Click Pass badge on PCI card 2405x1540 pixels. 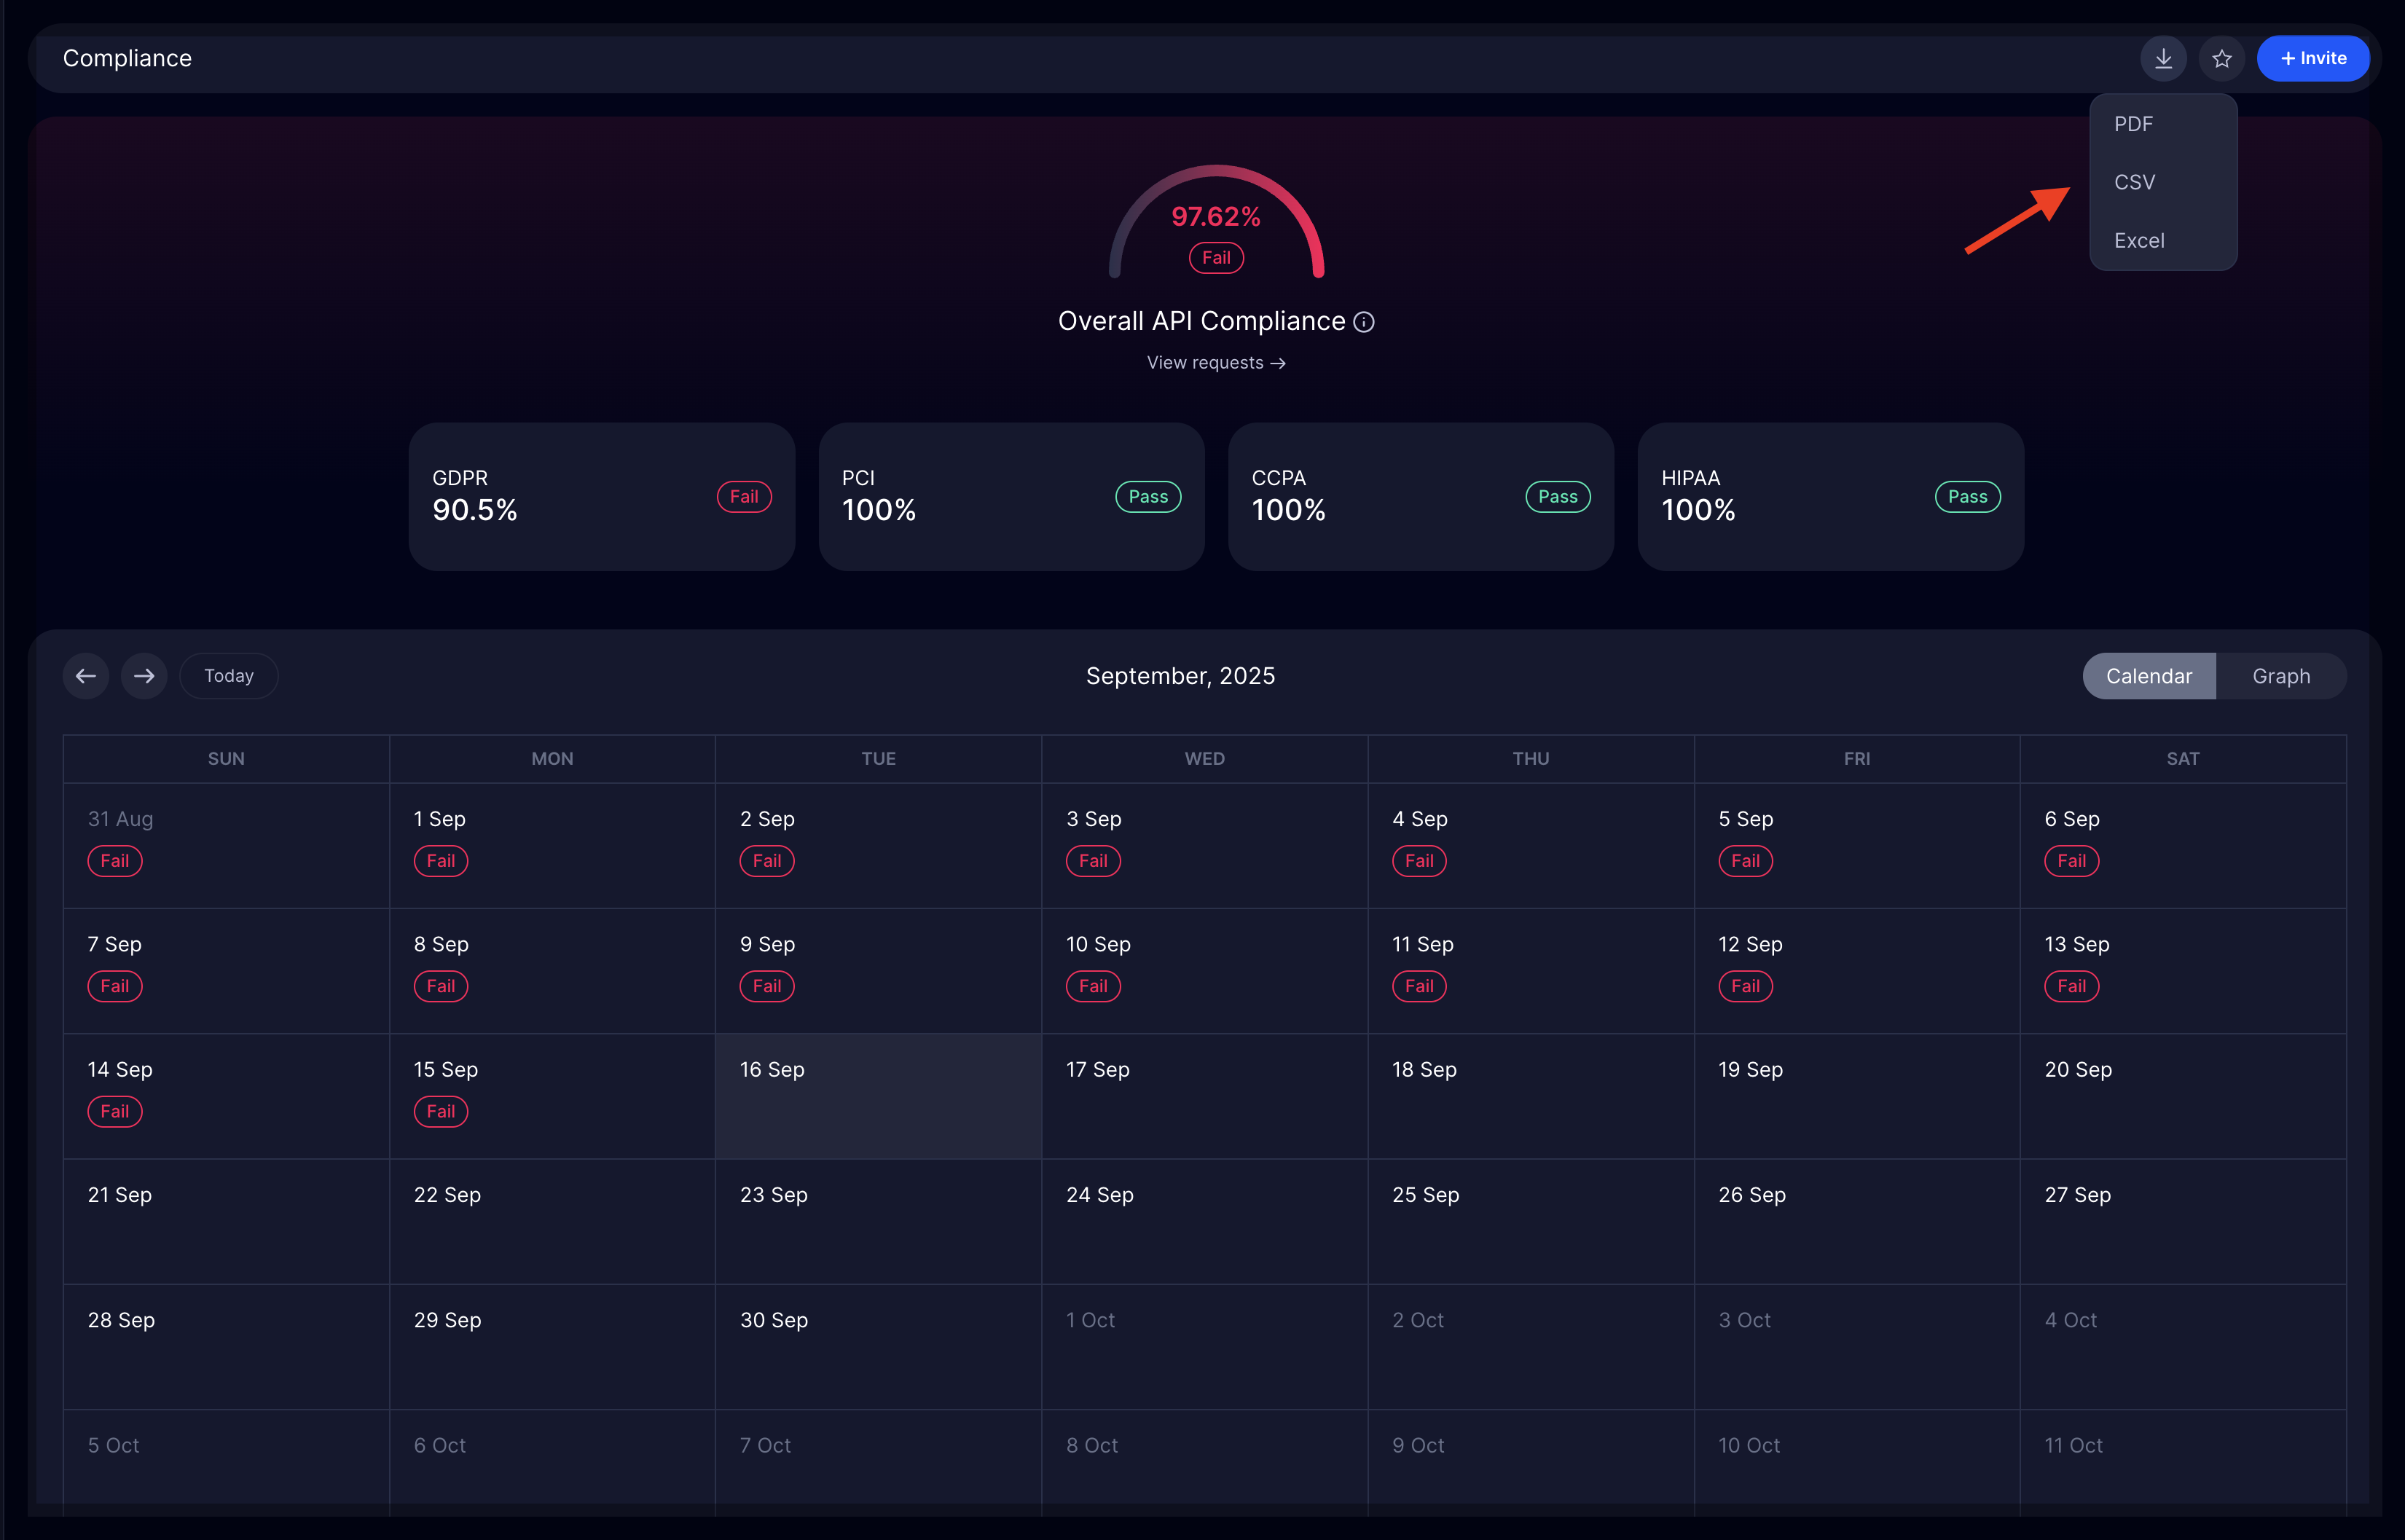coord(1147,497)
